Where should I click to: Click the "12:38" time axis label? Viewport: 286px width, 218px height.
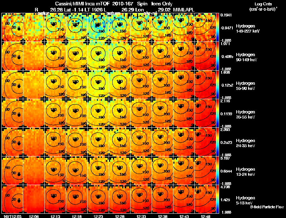click(163, 216)
